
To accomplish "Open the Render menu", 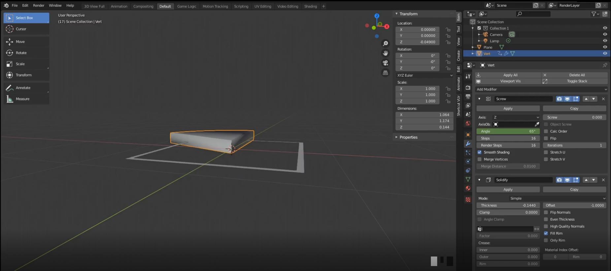I will pos(38,6).
